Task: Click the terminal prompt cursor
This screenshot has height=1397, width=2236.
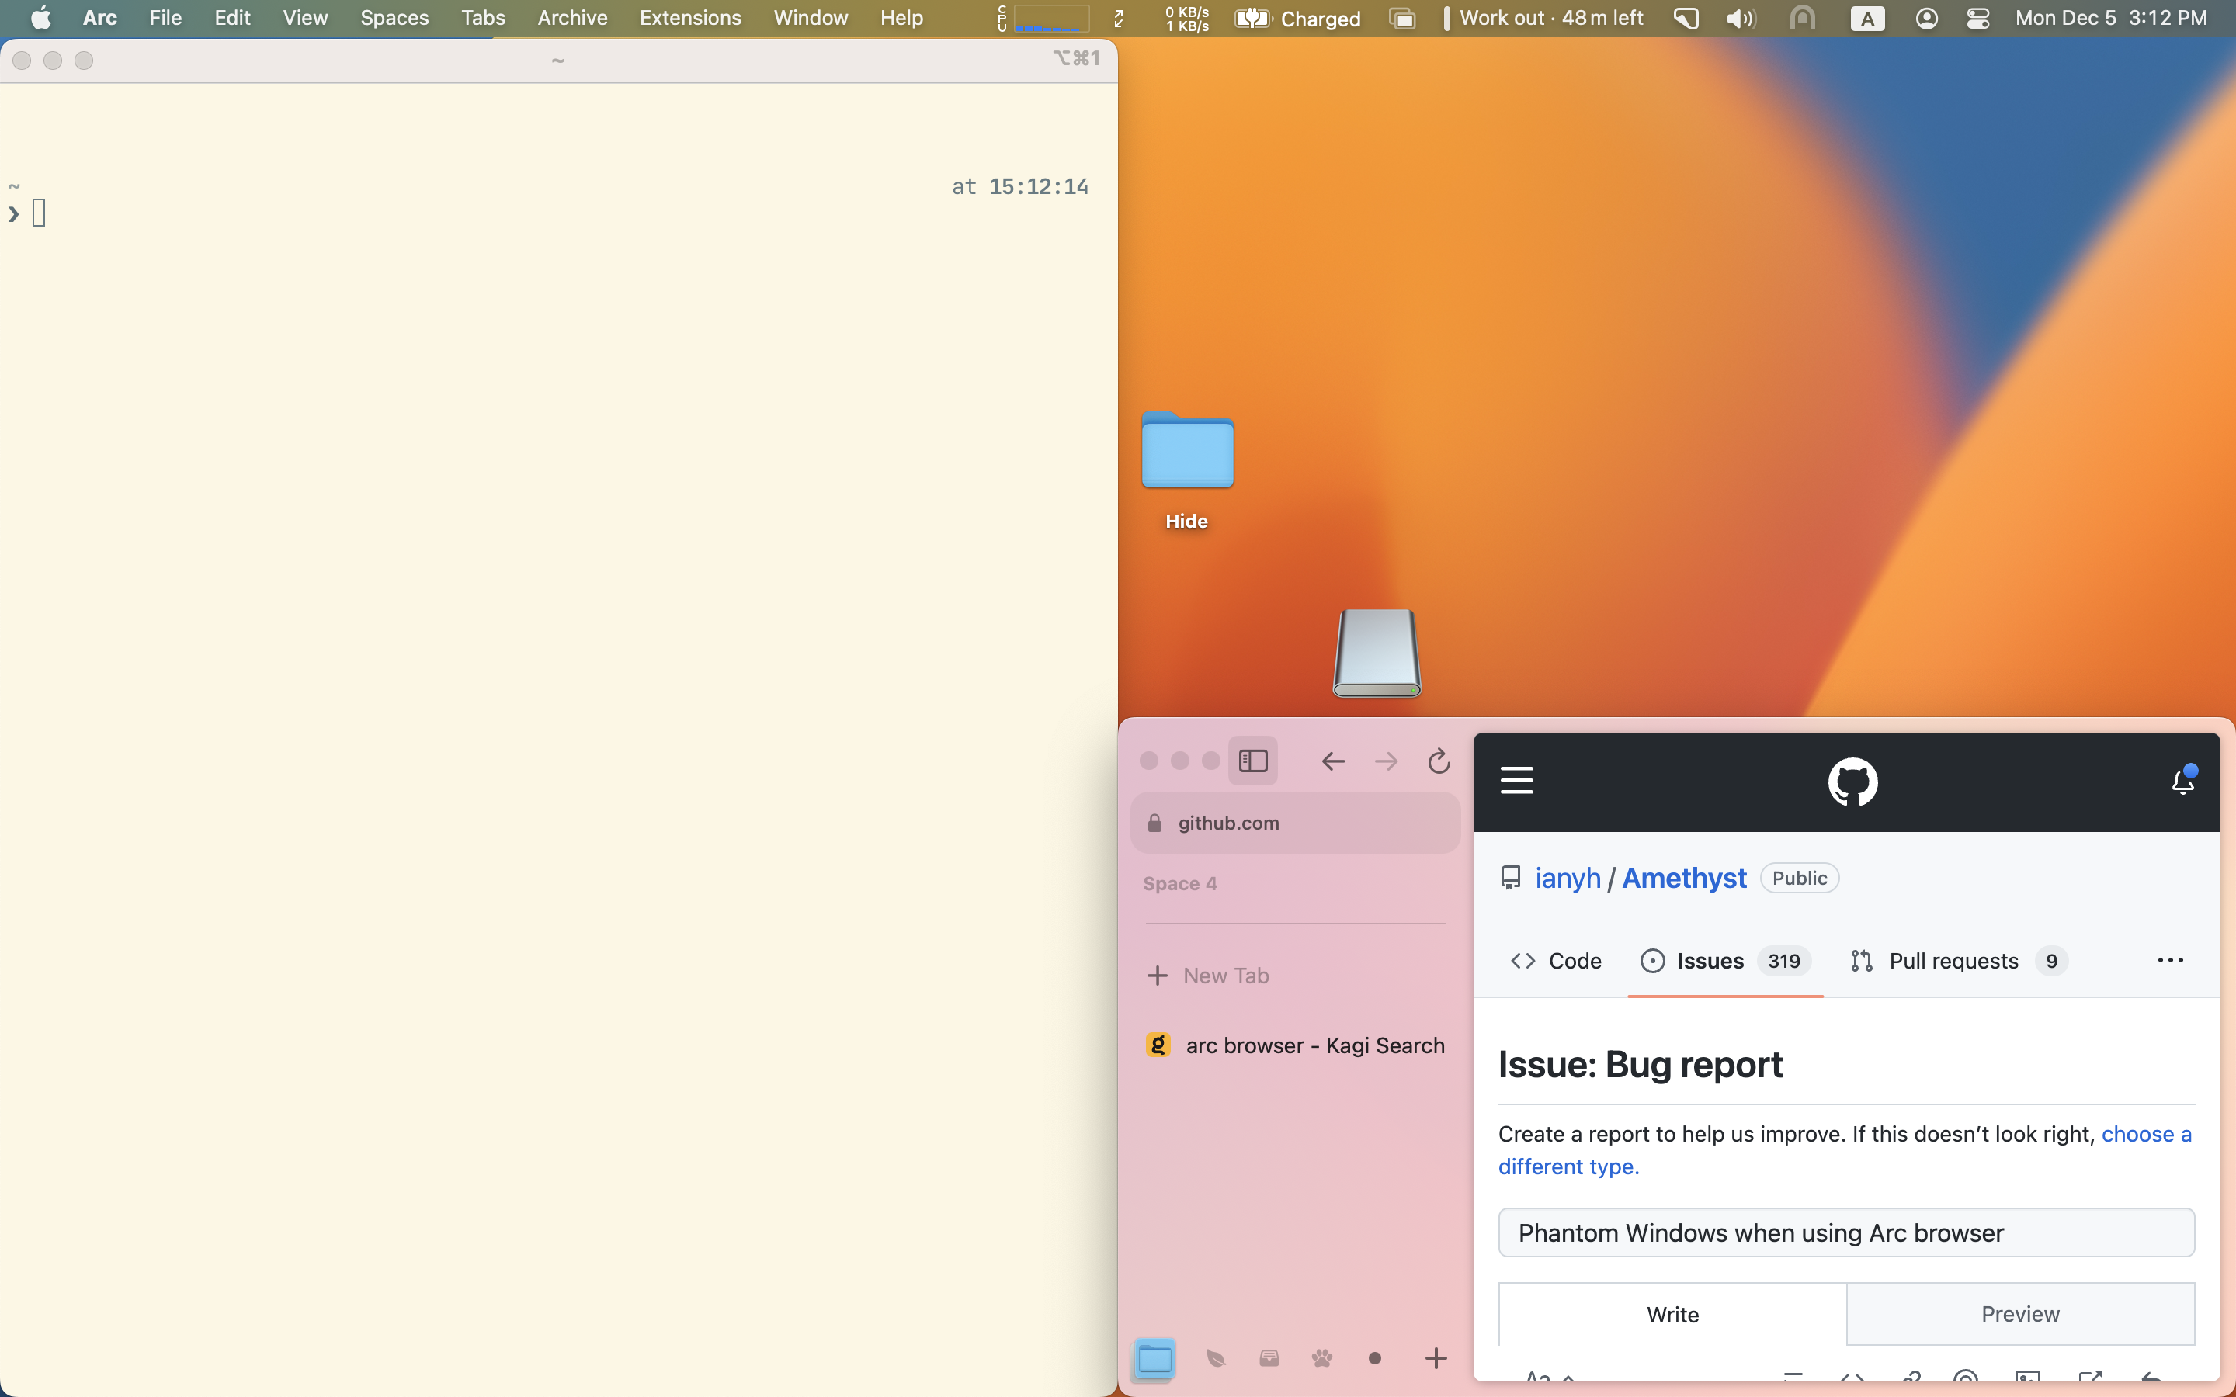Action: [x=39, y=213]
